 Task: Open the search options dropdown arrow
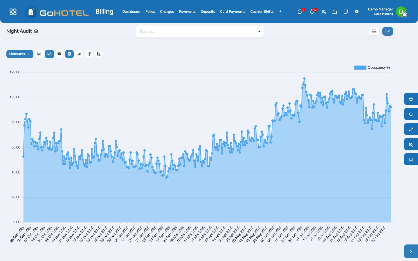click(x=259, y=31)
